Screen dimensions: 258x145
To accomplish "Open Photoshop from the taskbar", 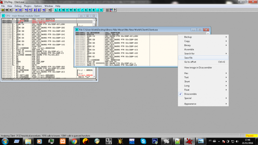I will [155, 141].
